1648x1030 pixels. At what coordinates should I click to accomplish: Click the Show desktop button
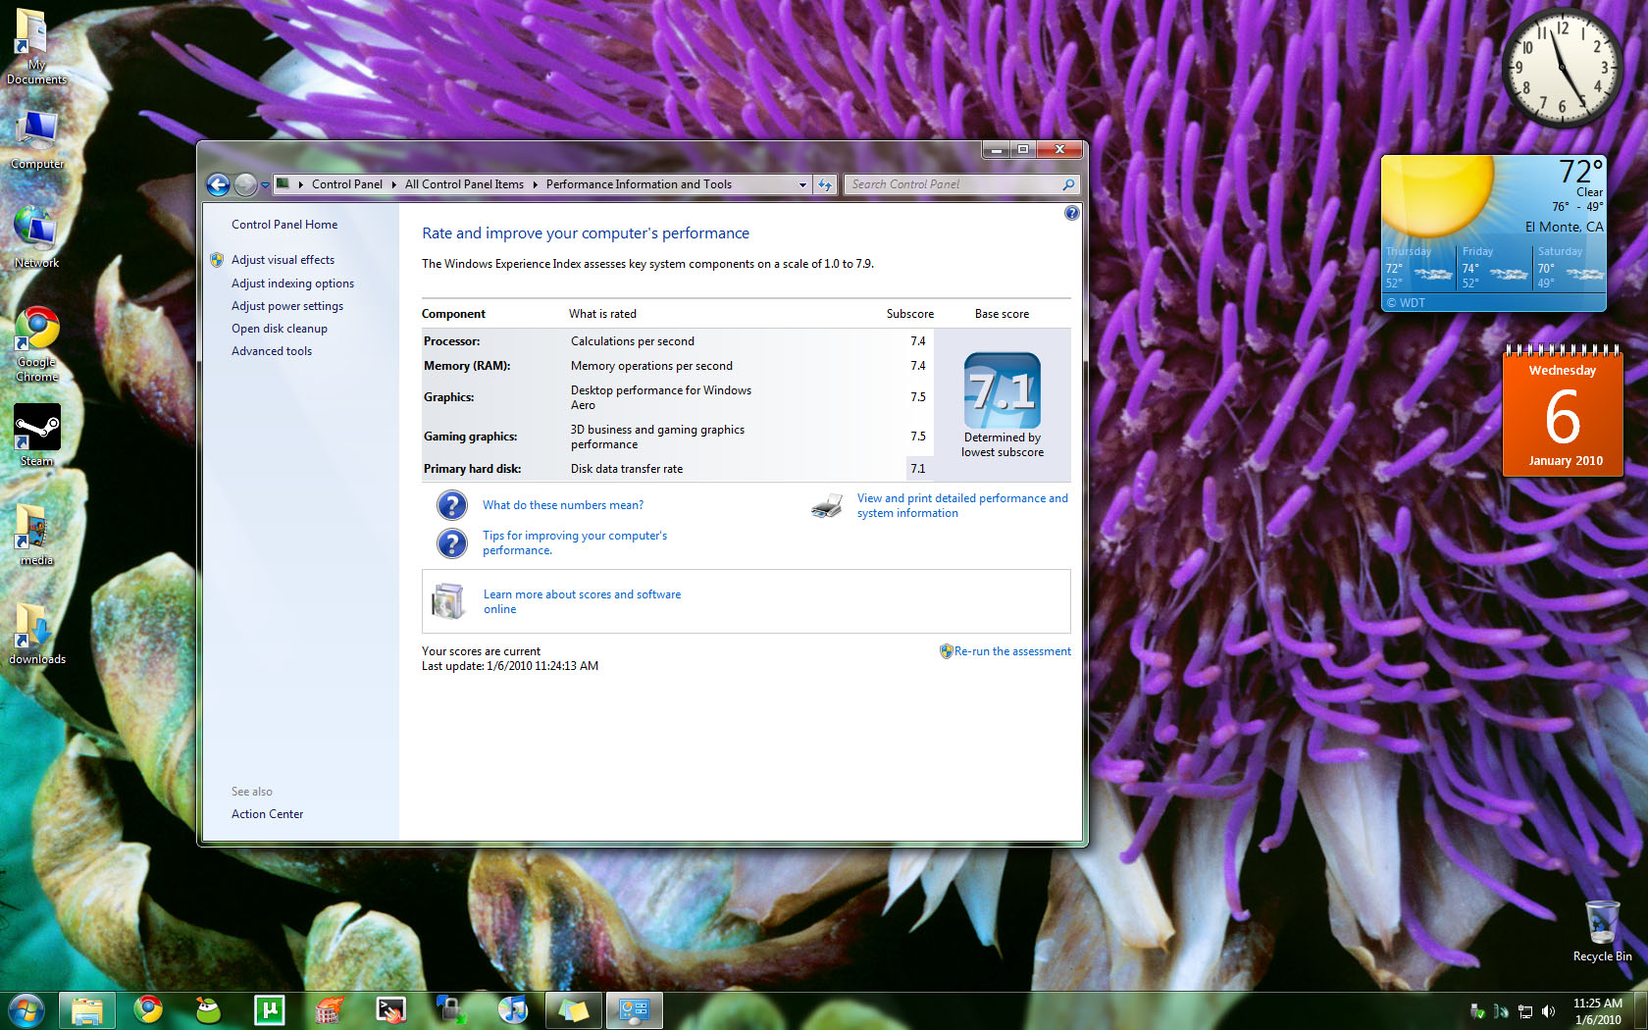[1641, 1011]
